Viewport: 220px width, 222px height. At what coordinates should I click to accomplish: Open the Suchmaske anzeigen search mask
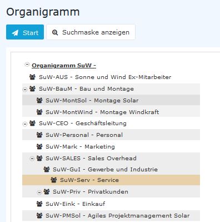(91, 32)
